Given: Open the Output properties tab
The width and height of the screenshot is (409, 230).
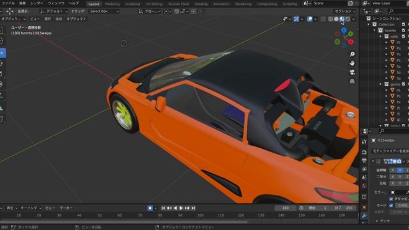Looking at the screenshot, I should click(364, 160).
